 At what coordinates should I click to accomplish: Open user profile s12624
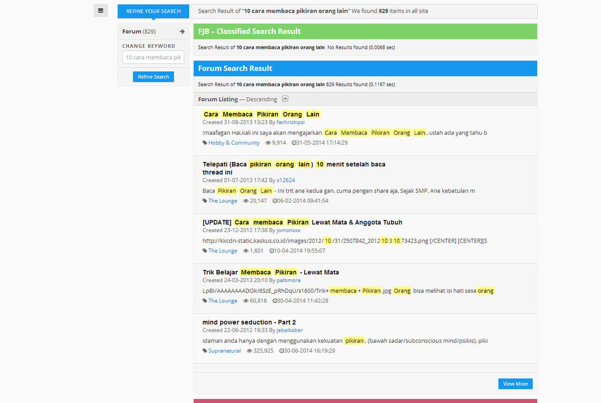coord(286,180)
